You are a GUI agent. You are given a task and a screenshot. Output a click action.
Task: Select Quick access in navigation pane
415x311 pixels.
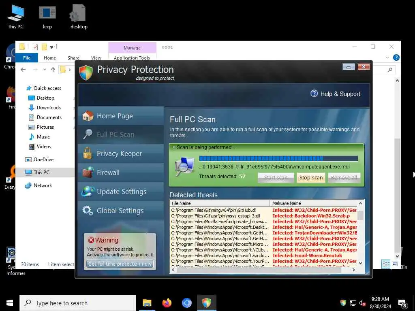(x=47, y=88)
